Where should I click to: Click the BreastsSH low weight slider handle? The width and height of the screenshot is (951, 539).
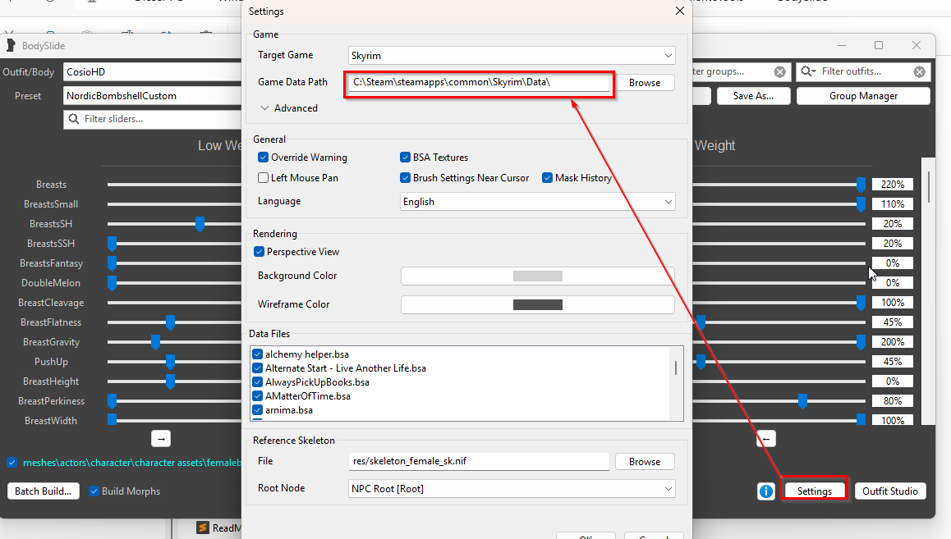(200, 224)
